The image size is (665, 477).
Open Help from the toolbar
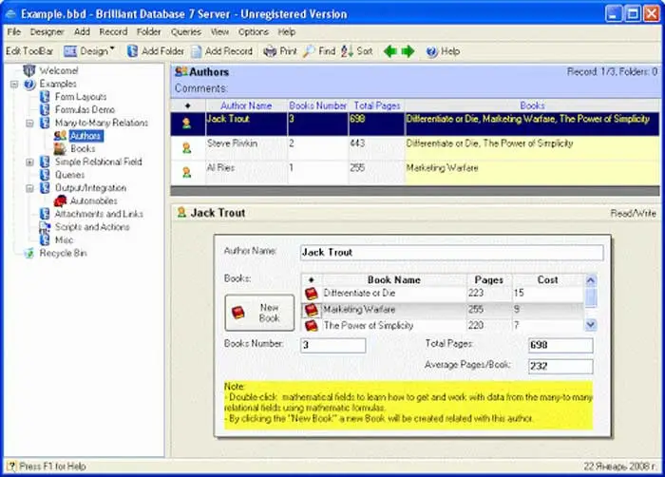[432, 51]
